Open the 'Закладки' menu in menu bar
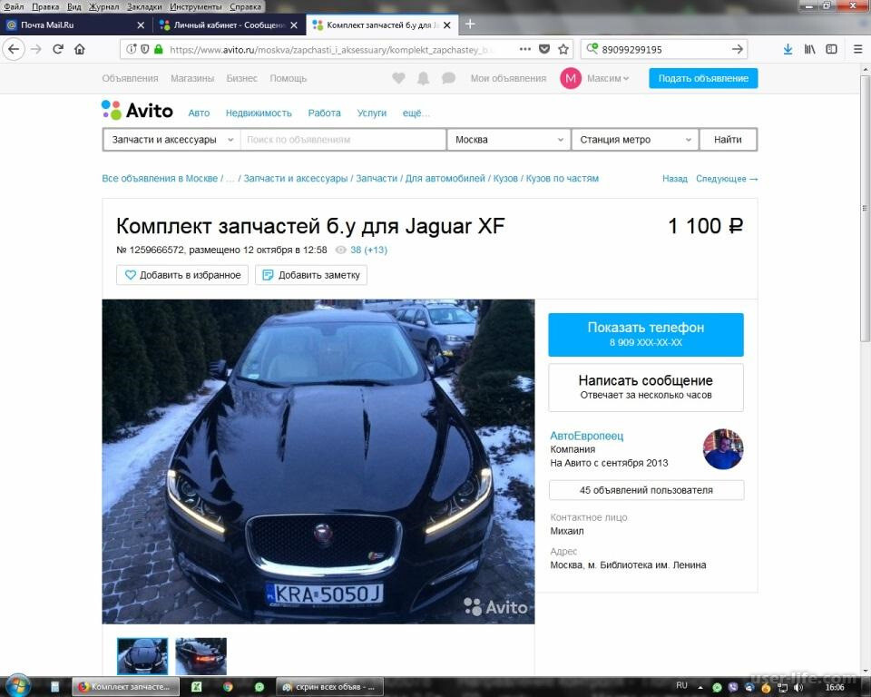 tap(144, 6)
